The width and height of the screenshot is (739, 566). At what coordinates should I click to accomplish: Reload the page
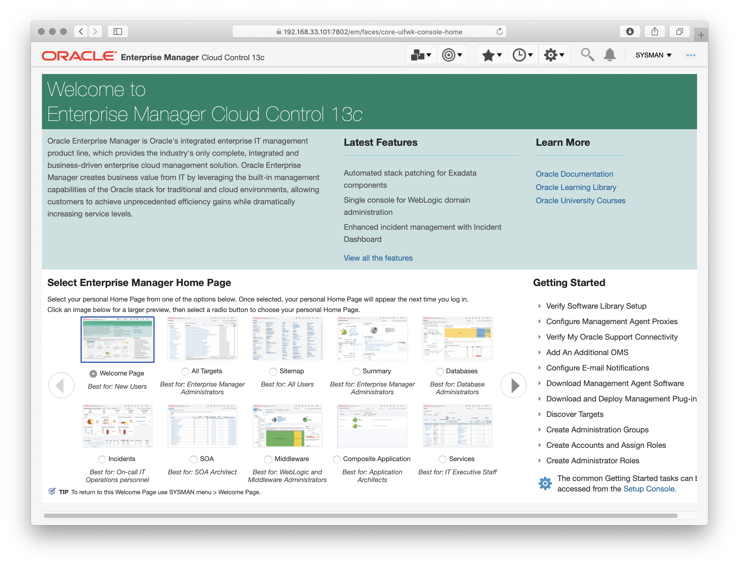coord(499,32)
